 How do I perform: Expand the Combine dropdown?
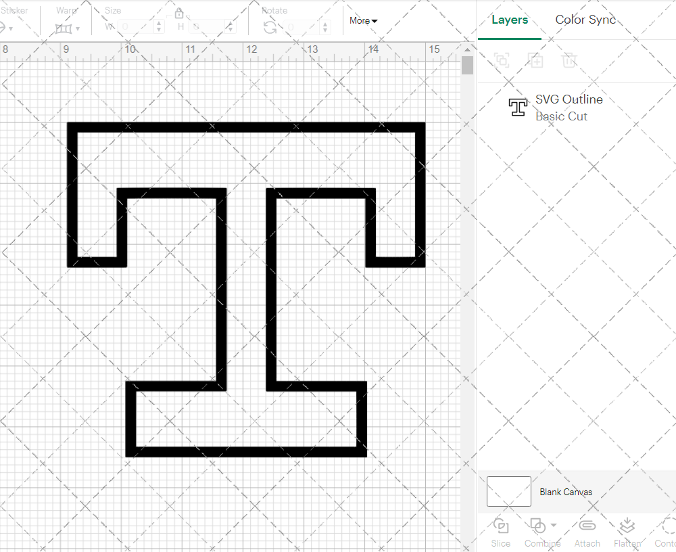[554, 526]
